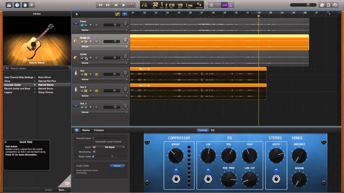Click the DC1A2 audio unit button
Image resolution: width=344 pixels, height=193 pixels.
[117, 166]
